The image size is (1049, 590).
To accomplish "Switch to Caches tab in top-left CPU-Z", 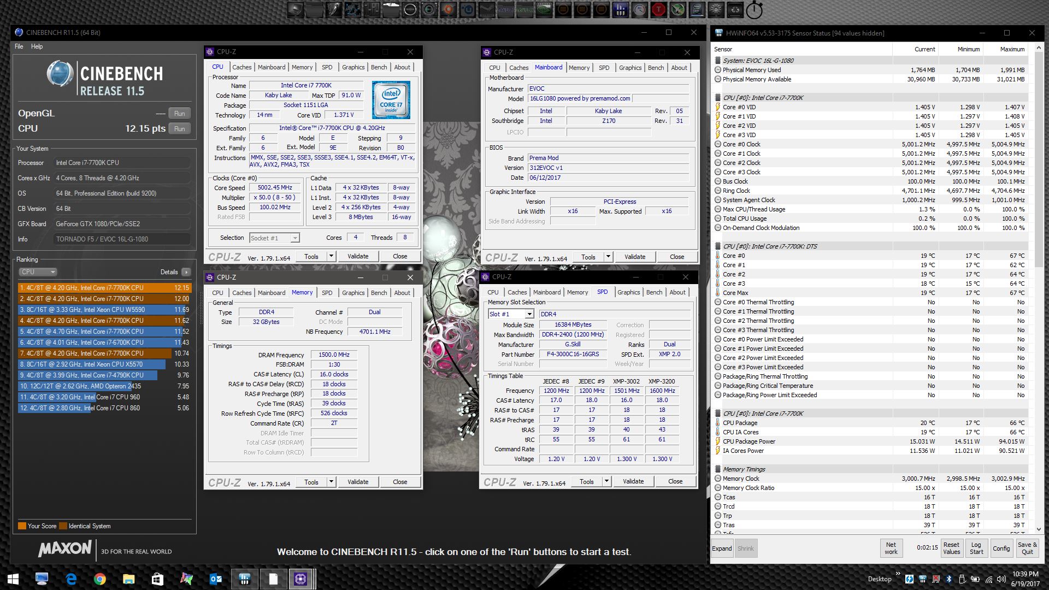I will pos(241,67).
